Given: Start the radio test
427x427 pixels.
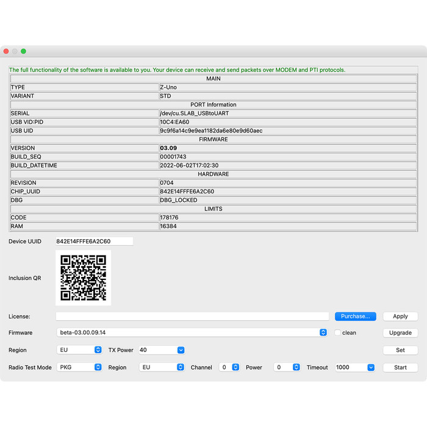Looking at the screenshot, I should click(400, 368).
